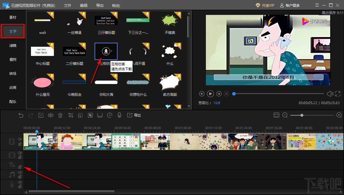Delete clip using the trash icon

click(x=60, y=115)
